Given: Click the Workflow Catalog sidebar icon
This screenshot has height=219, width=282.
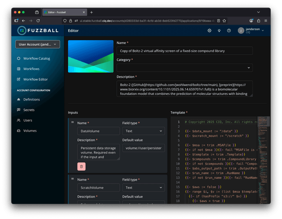Looking at the screenshot, I should tap(19, 58).
